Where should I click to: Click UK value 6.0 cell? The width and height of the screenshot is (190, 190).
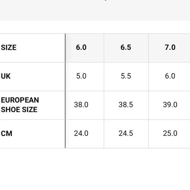coord(169,77)
